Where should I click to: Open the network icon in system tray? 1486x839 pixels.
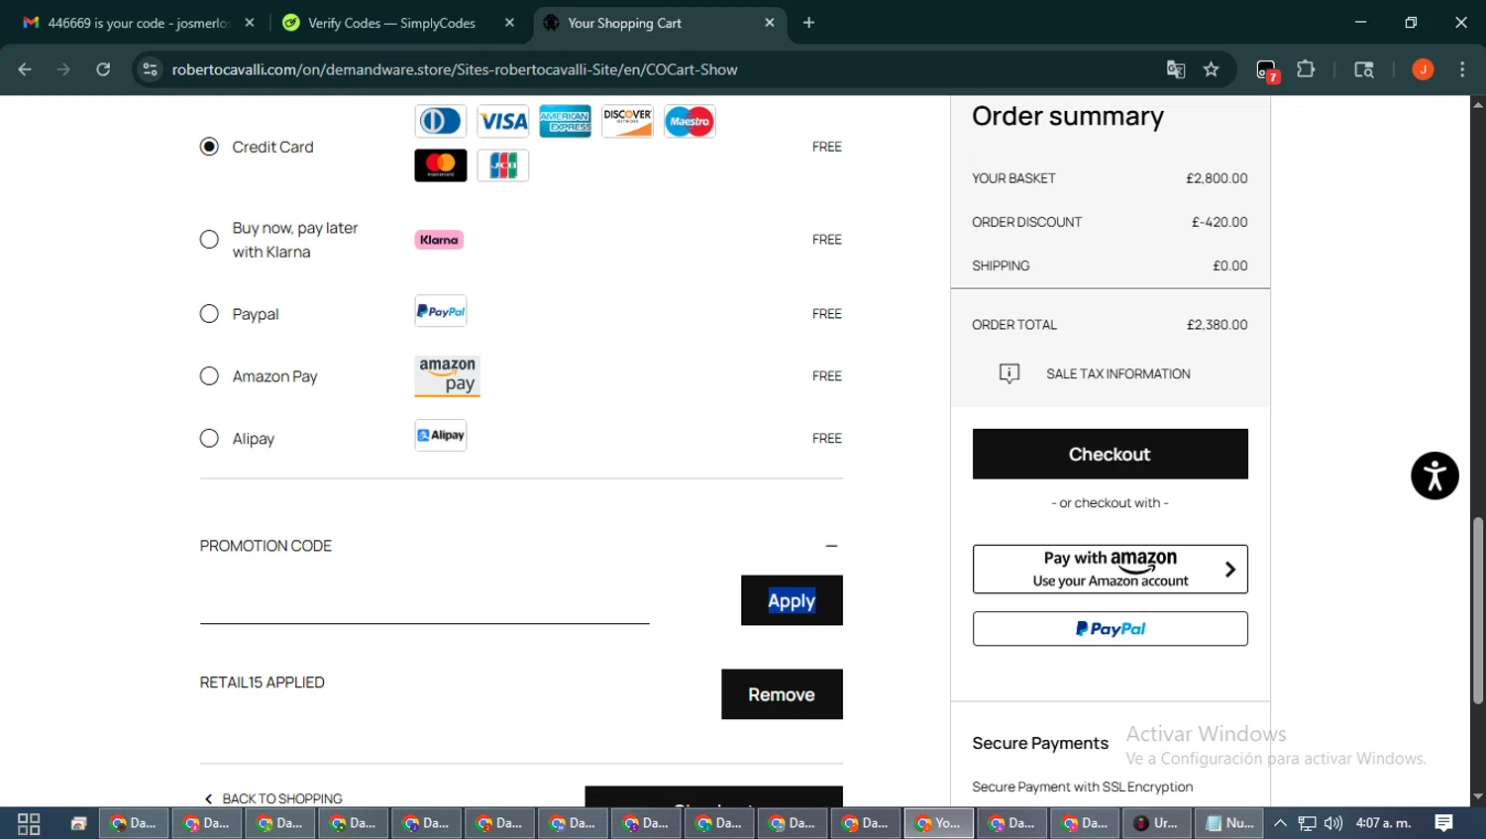1307,823
